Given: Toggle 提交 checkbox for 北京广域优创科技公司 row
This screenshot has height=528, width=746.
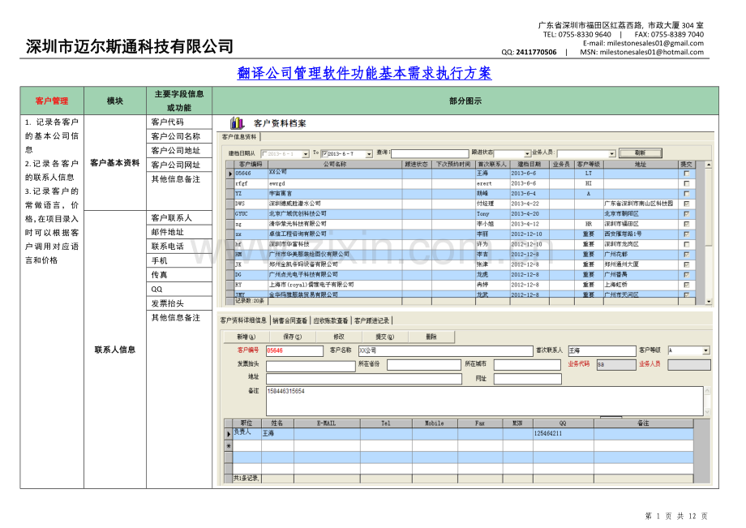Looking at the screenshot, I should pos(686,214).
